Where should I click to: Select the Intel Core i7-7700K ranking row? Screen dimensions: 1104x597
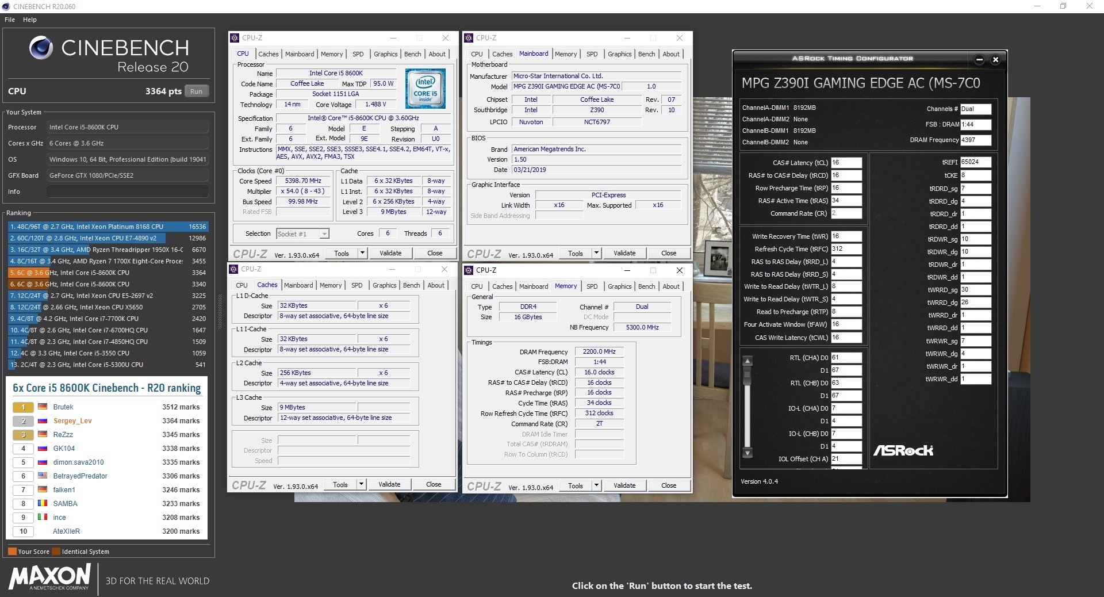tap(108, 319)
